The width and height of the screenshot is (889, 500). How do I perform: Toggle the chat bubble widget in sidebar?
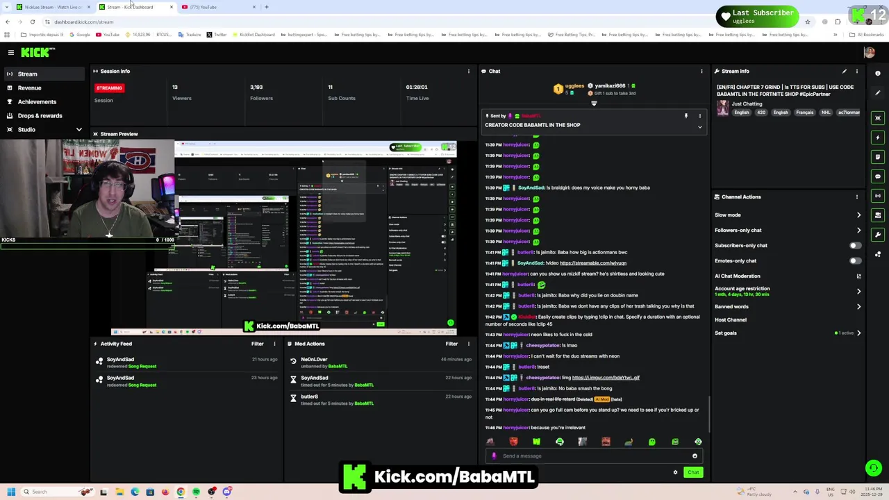(878, 176)
